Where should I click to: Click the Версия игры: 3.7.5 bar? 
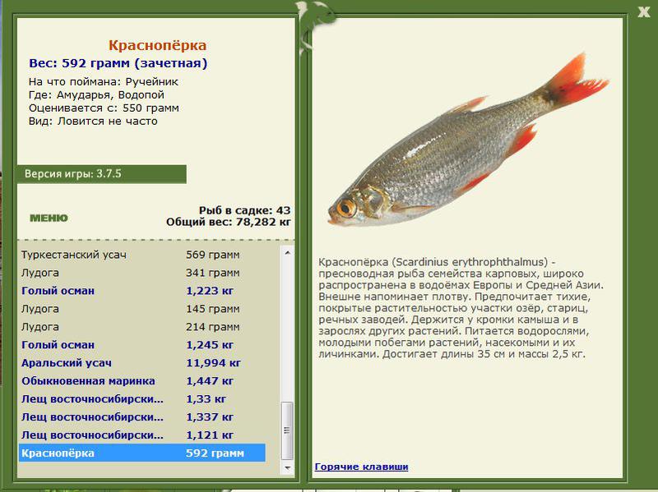pos(101,174)
